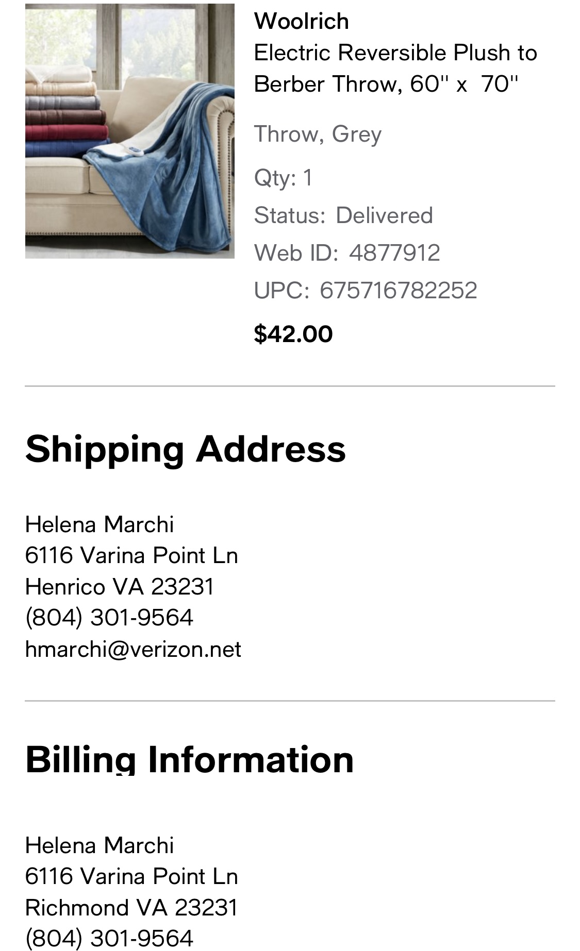Tap billing name Helena Marchi
Screen dimensions: 580x951
[x=100, y=845]
